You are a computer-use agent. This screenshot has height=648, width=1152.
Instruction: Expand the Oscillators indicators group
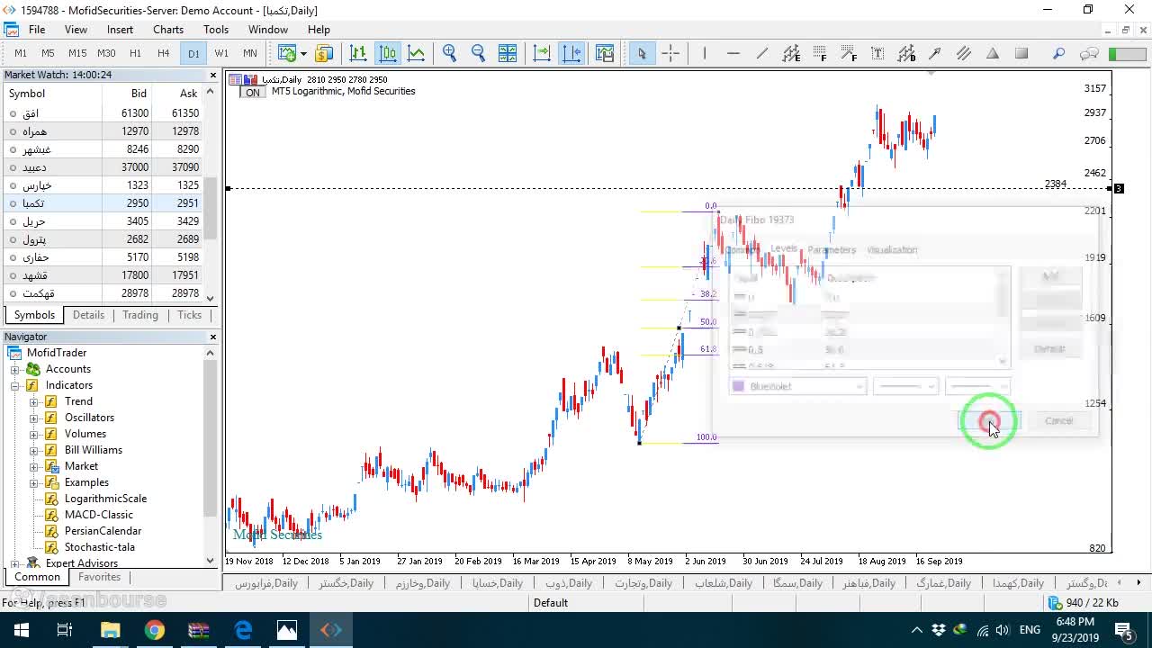point(34,418)
